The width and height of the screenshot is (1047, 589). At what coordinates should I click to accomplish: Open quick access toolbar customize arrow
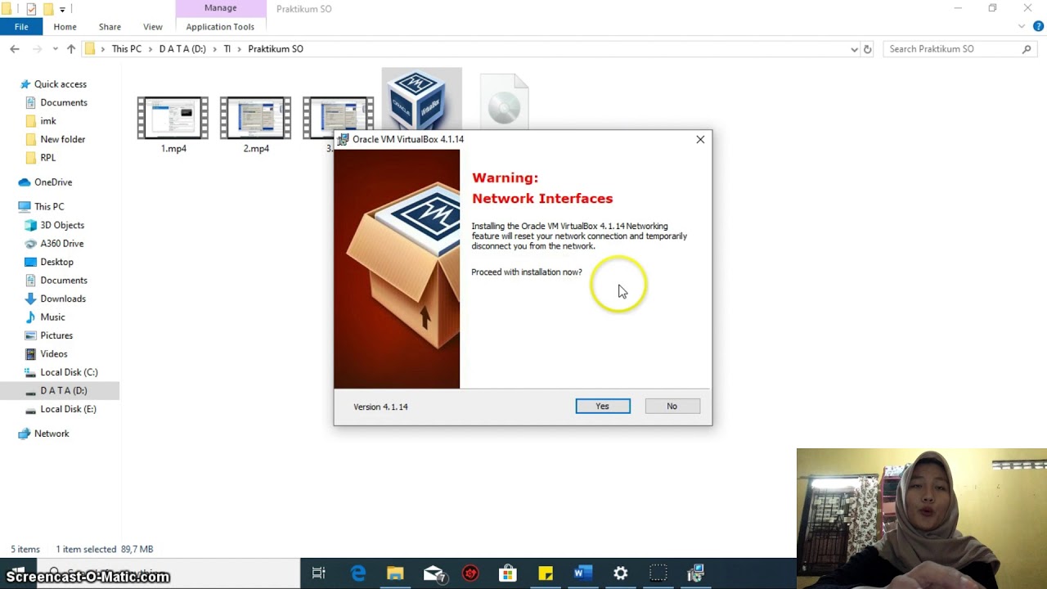[x=62, y=9]
